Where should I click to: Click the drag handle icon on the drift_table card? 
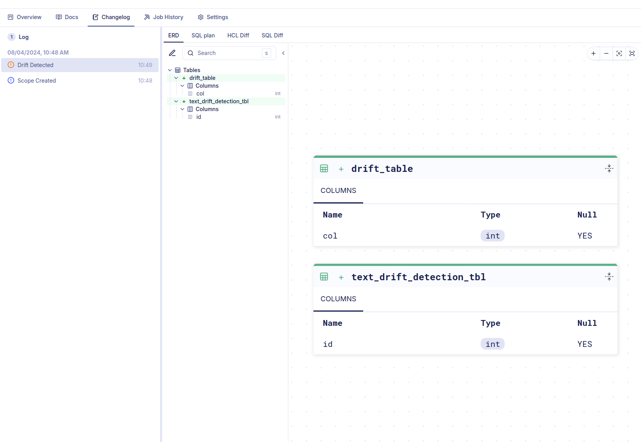tap(609, 168)
